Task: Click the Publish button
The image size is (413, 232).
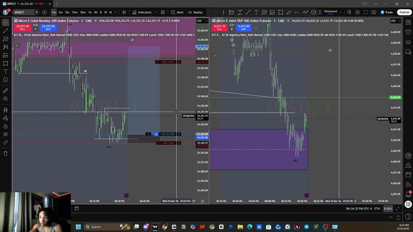Action: [404, 12]
